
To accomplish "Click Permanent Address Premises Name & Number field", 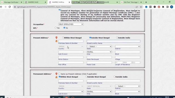I will 71,81.
